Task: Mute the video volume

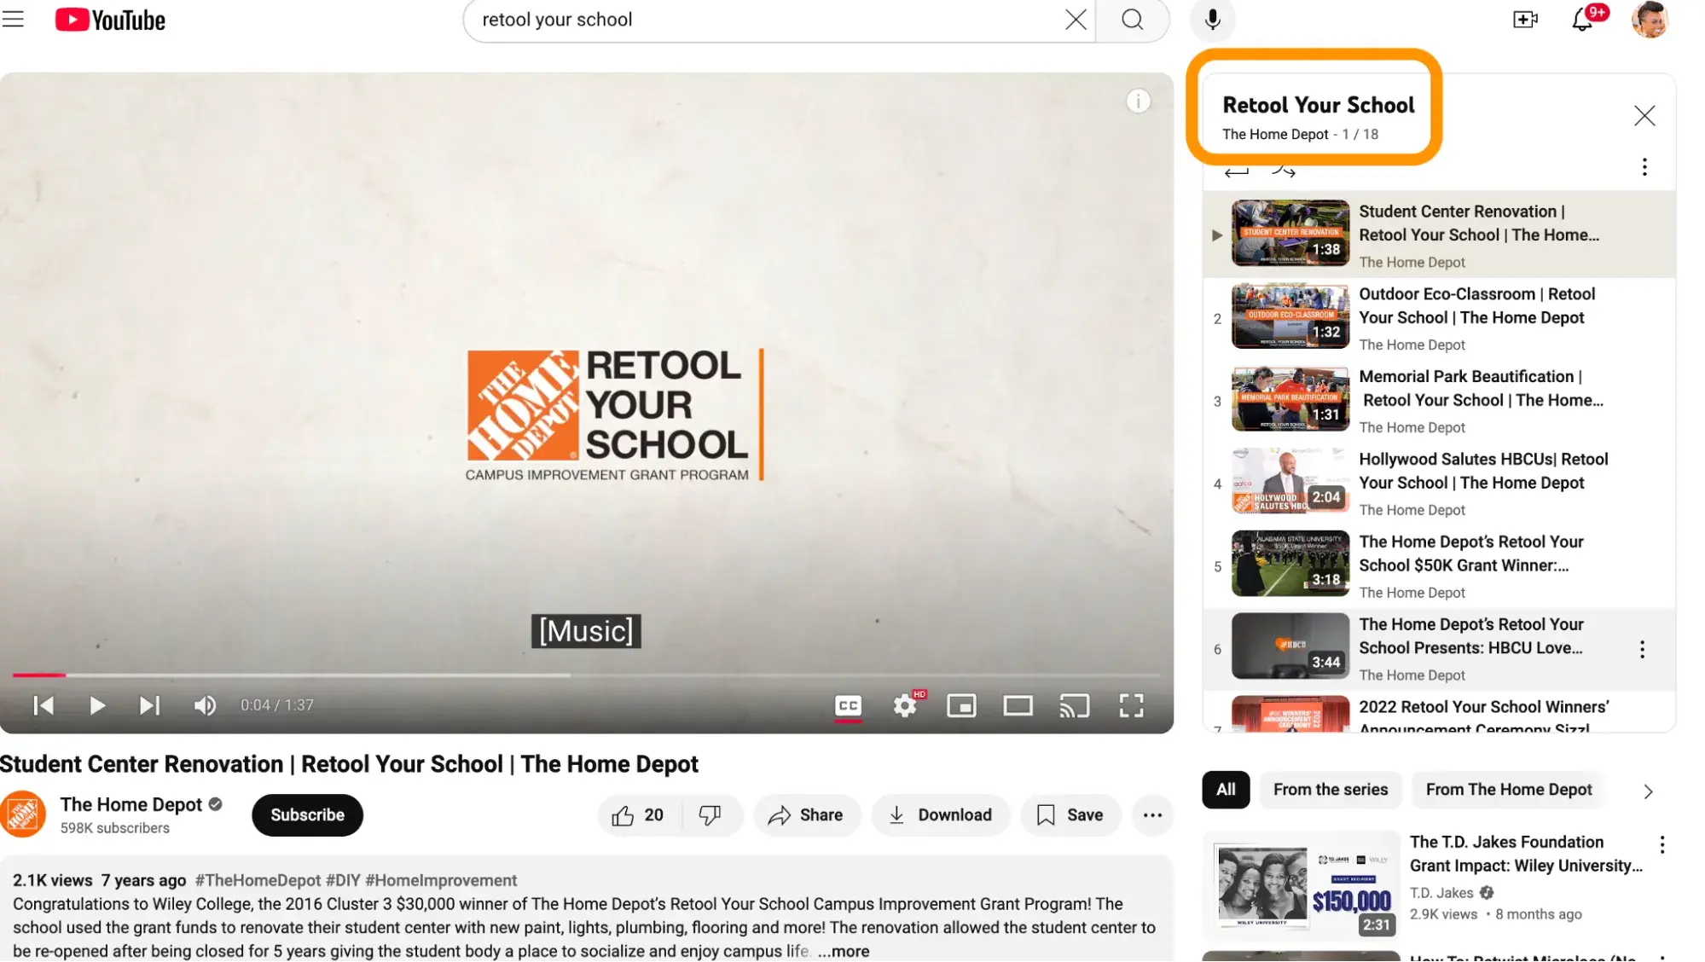Action: click(205, 705)
